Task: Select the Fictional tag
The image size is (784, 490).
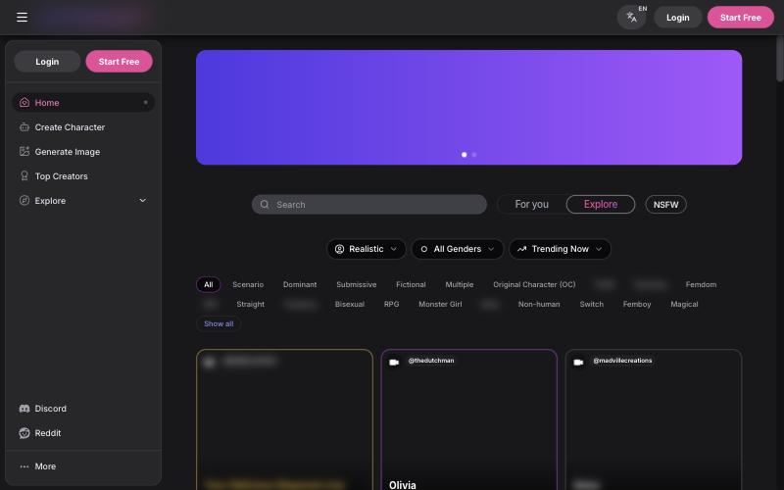Action: point(411,284)
